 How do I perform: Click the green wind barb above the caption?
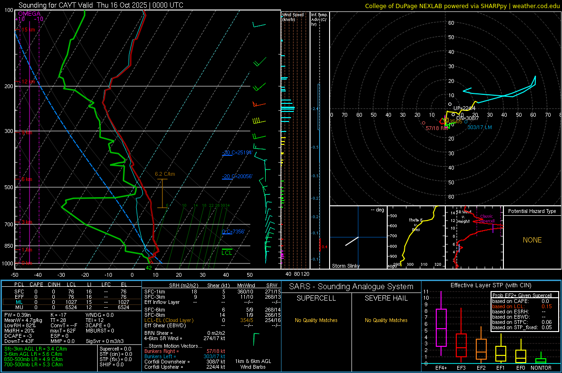click(256, 339)
